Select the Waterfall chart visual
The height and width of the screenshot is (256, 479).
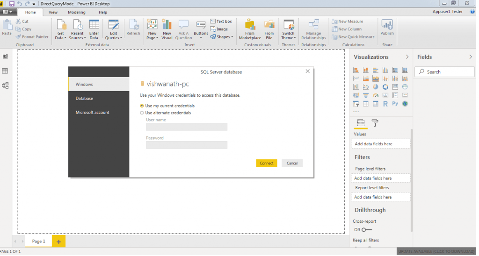click(x=356, y=87)
